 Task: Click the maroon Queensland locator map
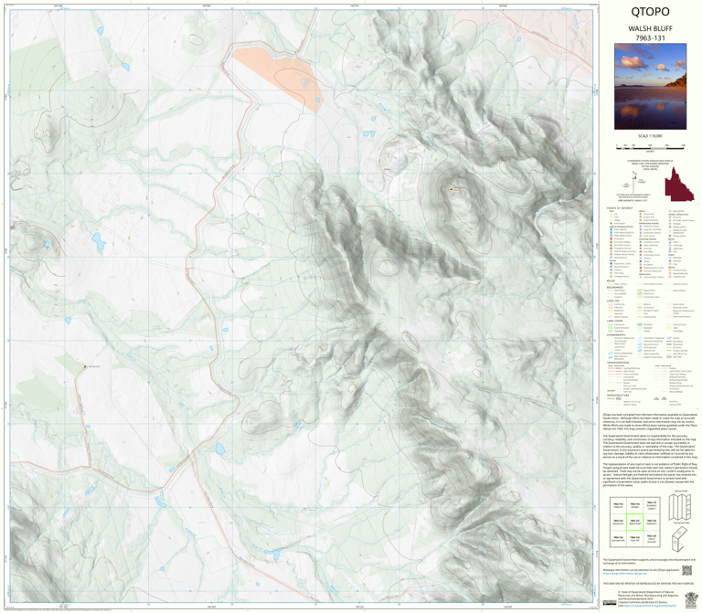pyautogui.click(x=678, y=184)
